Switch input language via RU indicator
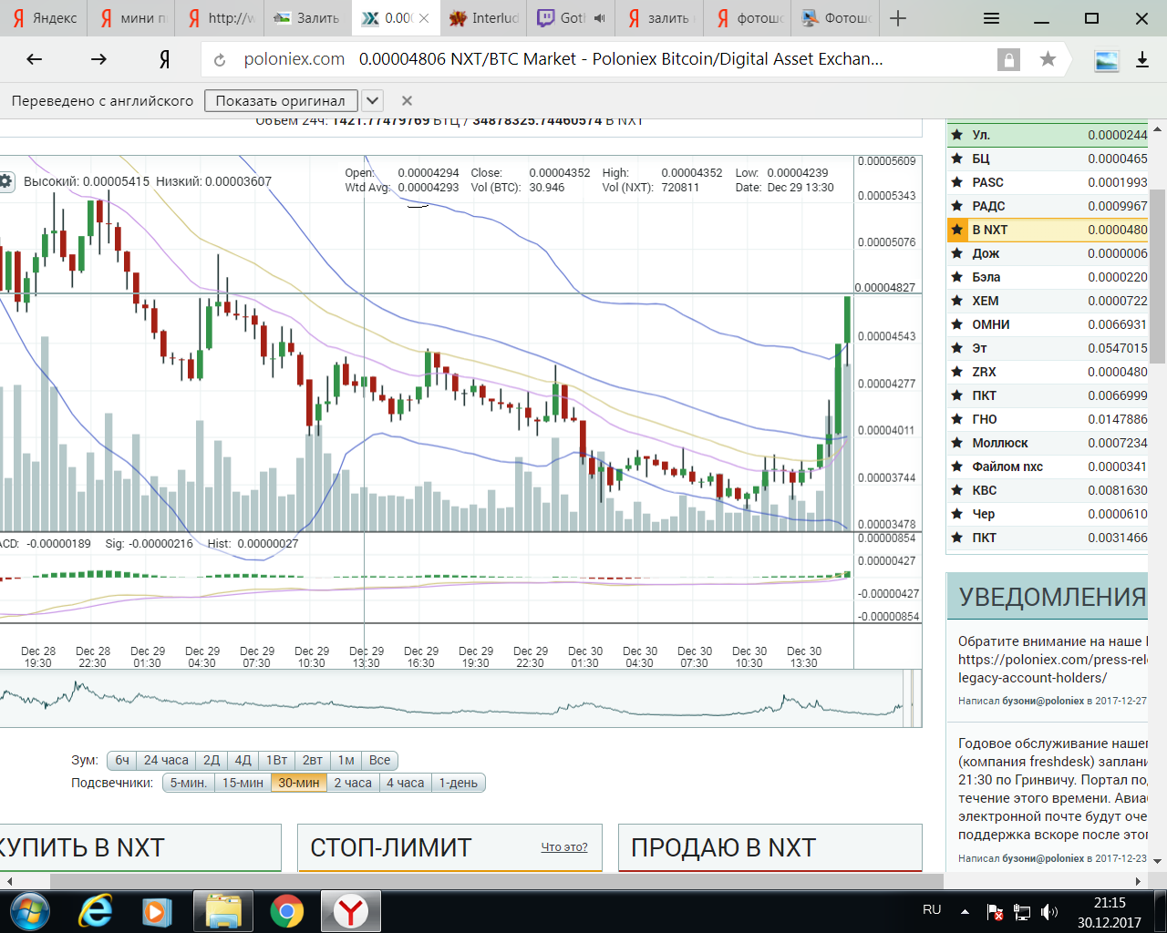Screen dimensions: 1167x933 [x=932, y=910]
